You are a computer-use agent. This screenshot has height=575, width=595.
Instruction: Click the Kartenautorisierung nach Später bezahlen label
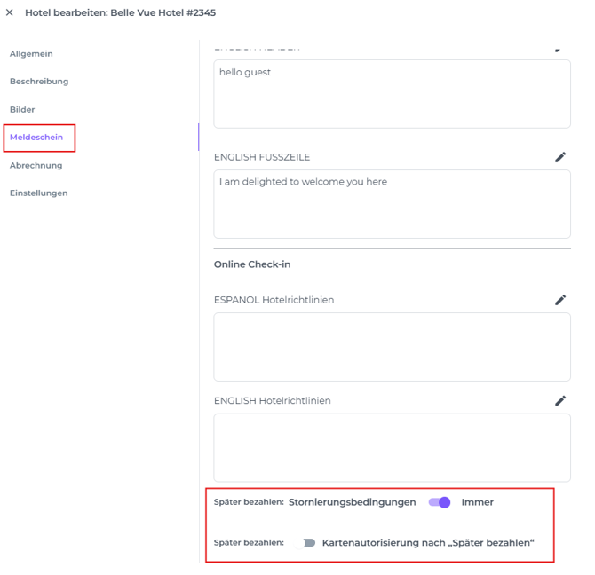(427, 542)
